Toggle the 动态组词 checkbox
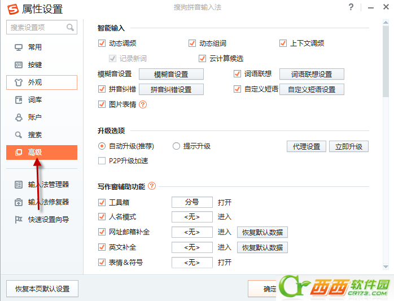 coord(192,43)
